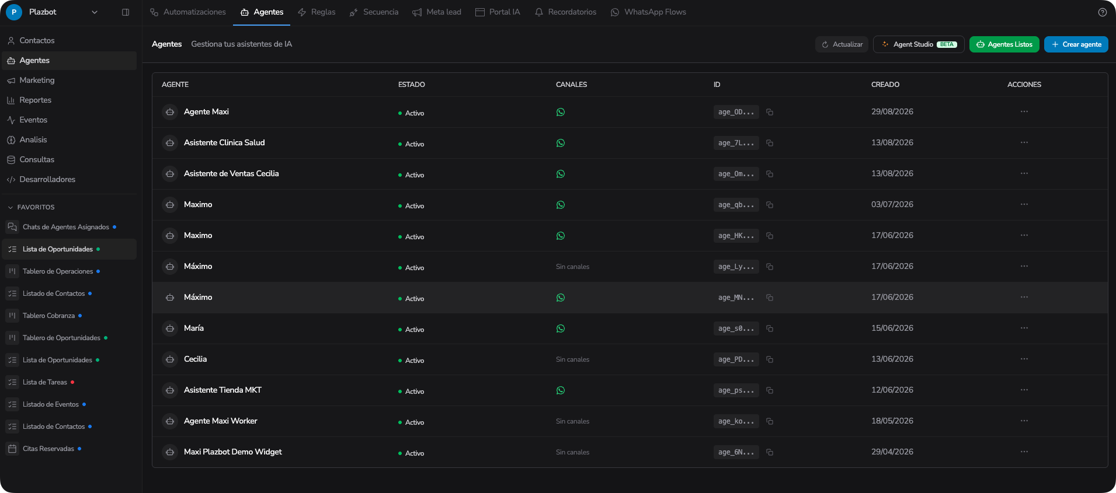Collapse the FAVORITOS section

coord(31,207)
